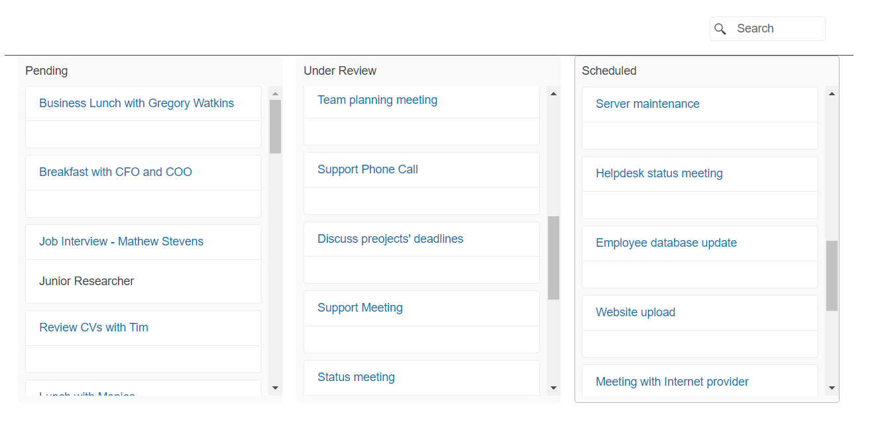
Task: Open the Status meeting task
Action: click(x=356, y=376)
